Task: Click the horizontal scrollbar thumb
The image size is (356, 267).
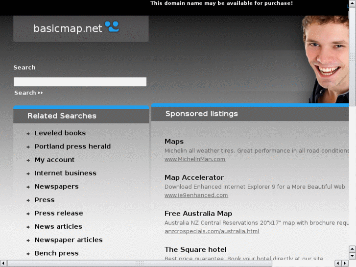Action: [140, 264]
